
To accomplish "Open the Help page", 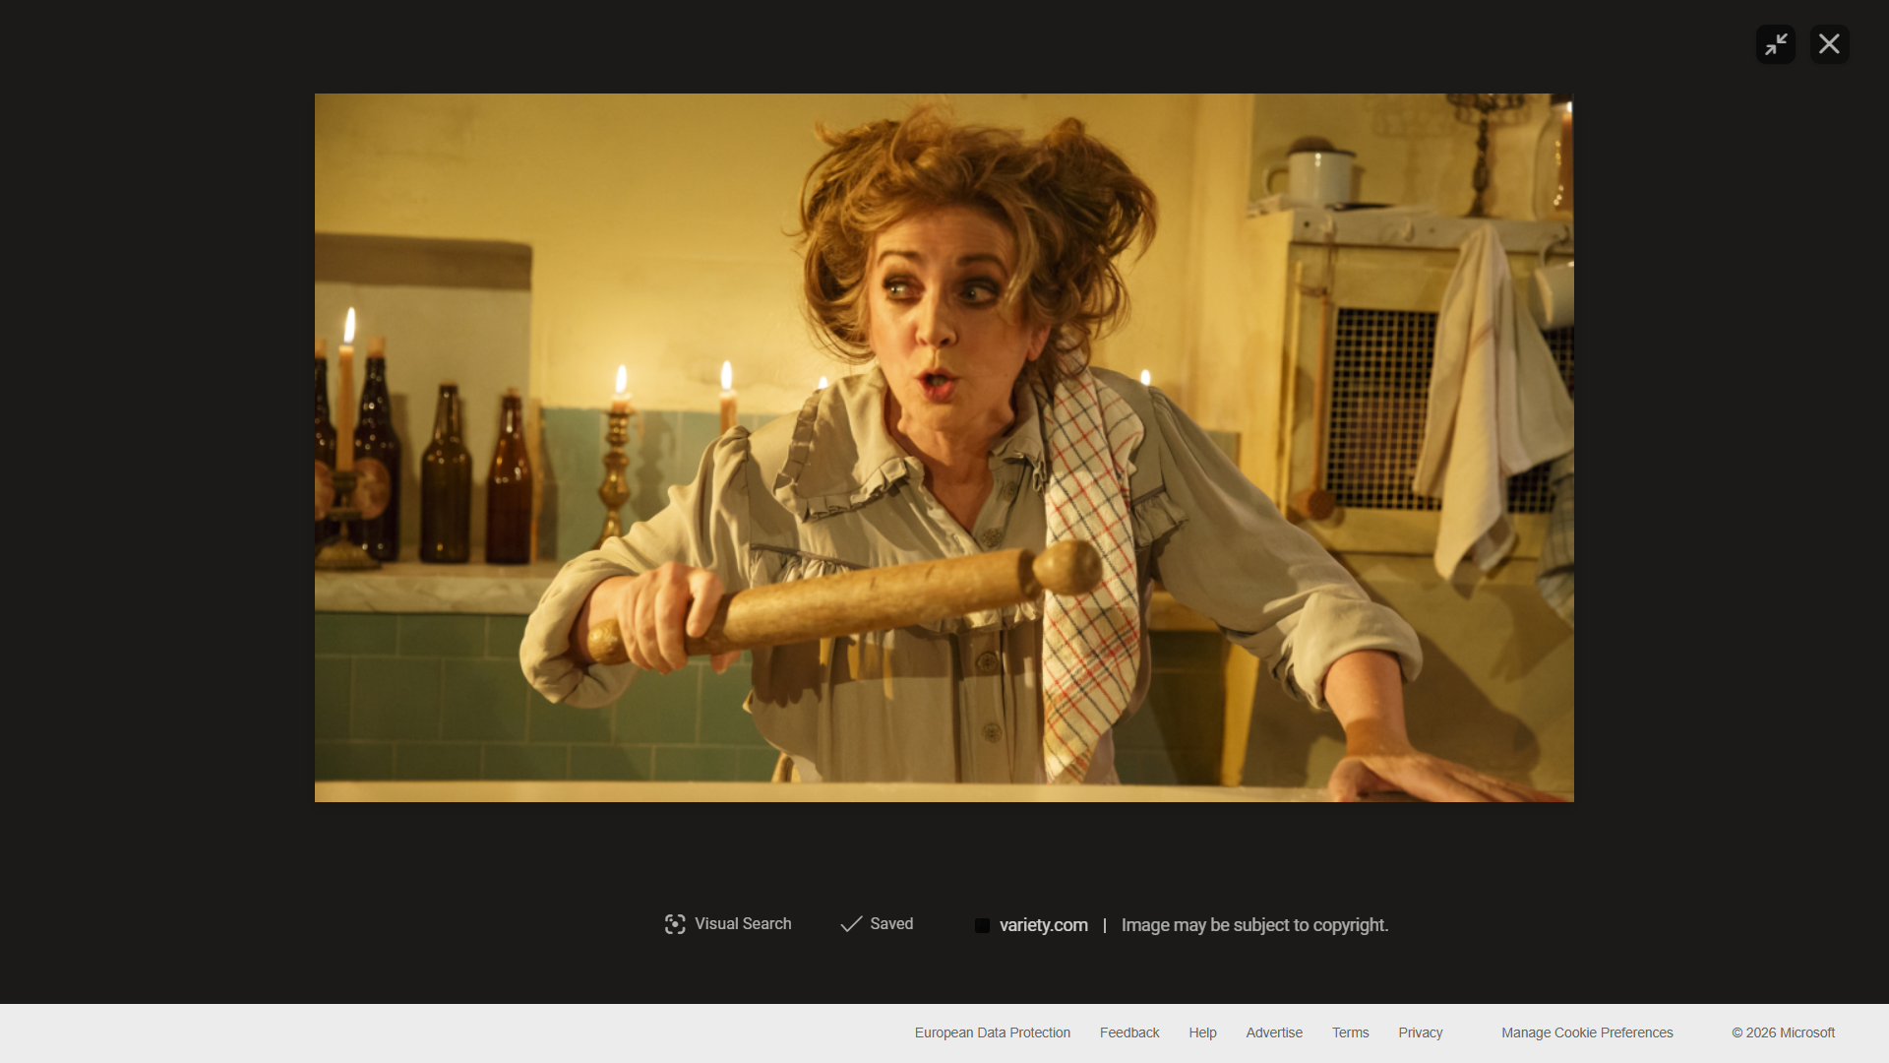I will tap(1202, 1032).
